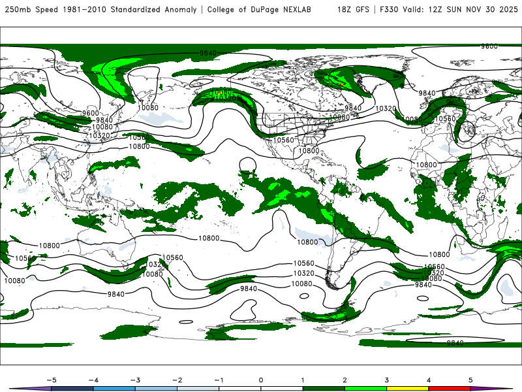Image resolution: width=522 pixels, height=392 pixels.
Task: Click the '10560' contour label over southwestern United States
Action: (x=284, y=140)
